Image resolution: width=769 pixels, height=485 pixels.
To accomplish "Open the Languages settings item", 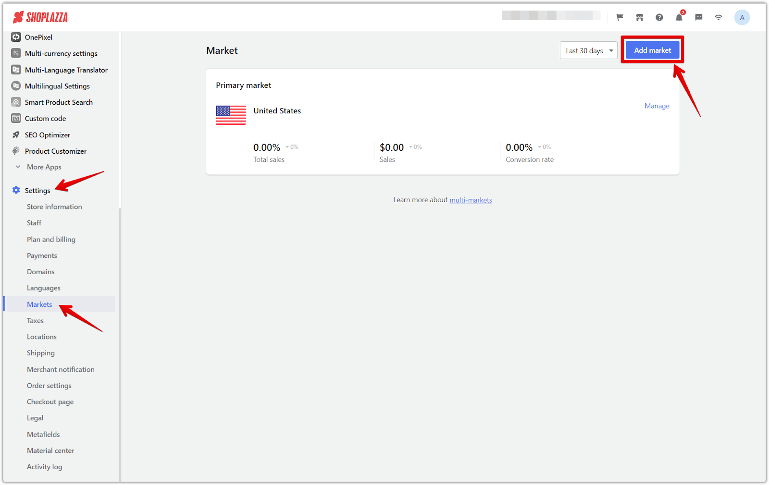I will 44,288.
